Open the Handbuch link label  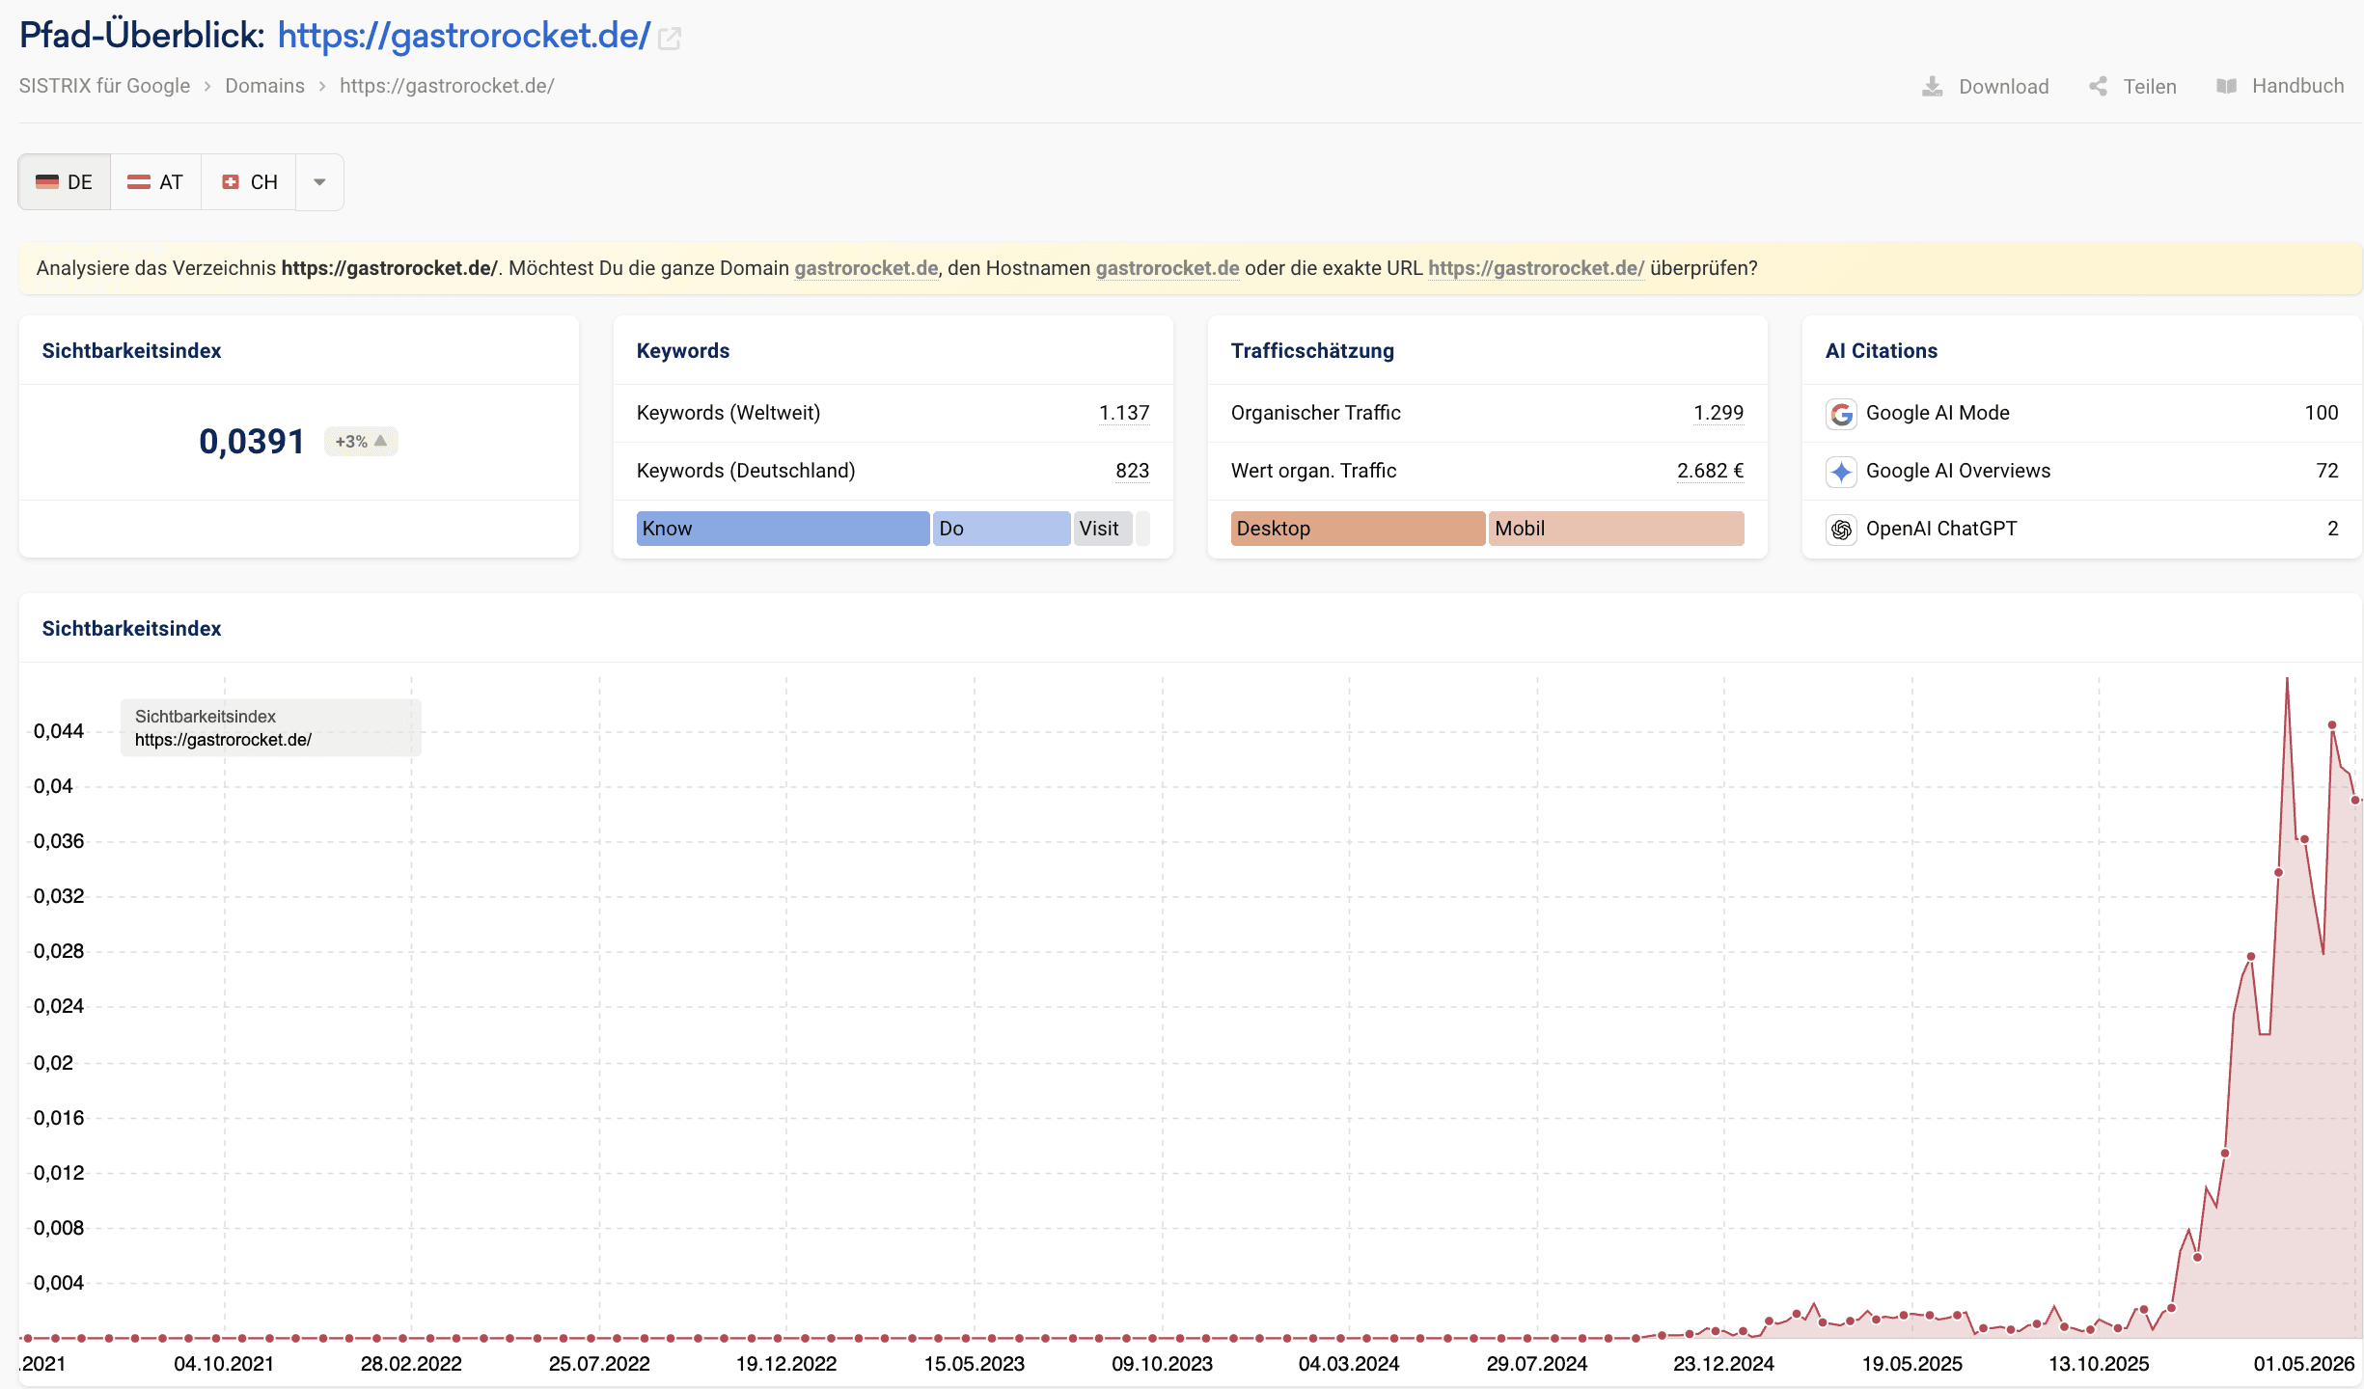(x=2298, y=86)
